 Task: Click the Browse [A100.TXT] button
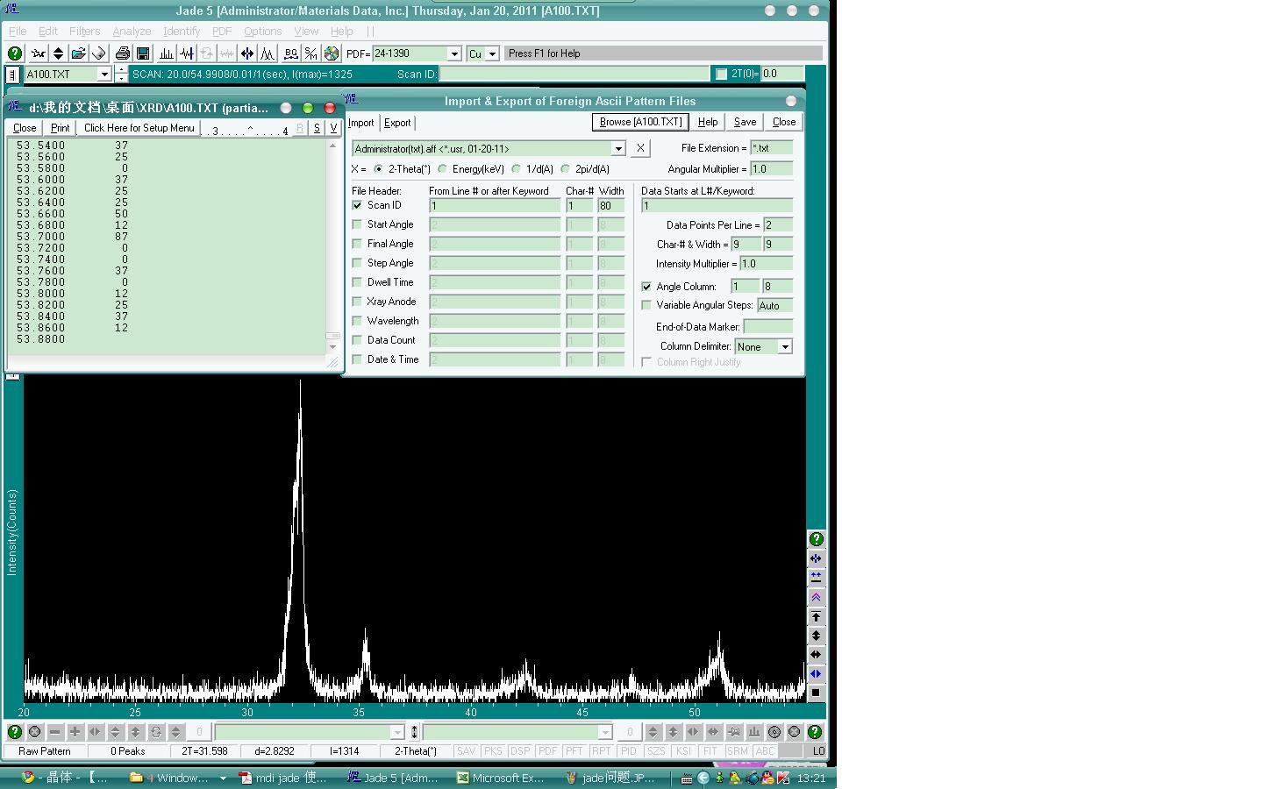click(x=640, y=122)
